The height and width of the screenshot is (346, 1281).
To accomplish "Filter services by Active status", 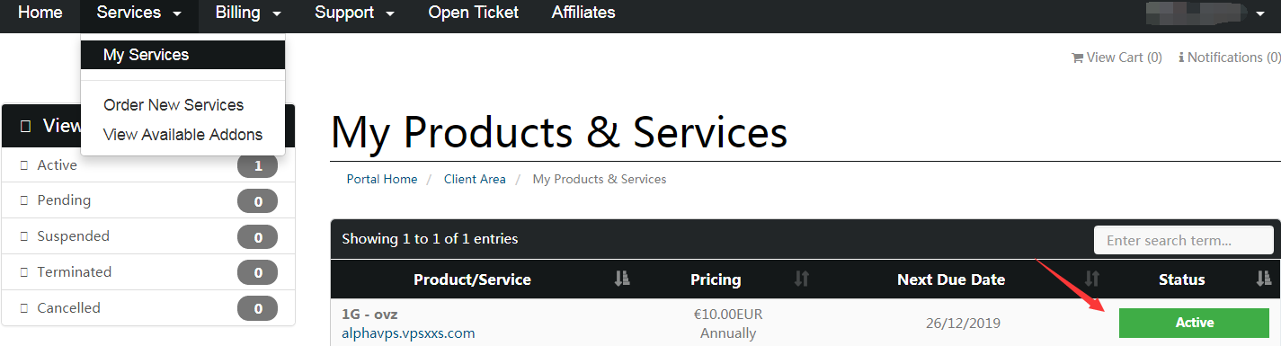I will (148, 165).
